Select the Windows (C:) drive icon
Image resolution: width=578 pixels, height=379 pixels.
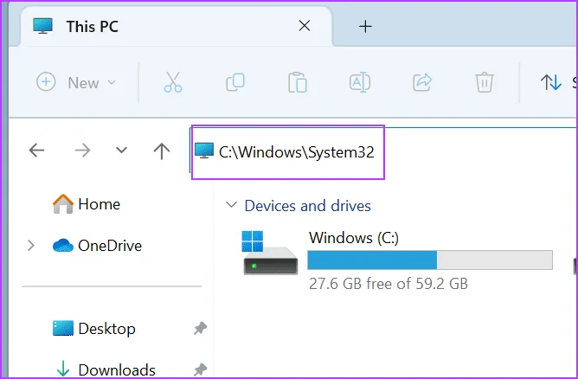tap(270, 253)
